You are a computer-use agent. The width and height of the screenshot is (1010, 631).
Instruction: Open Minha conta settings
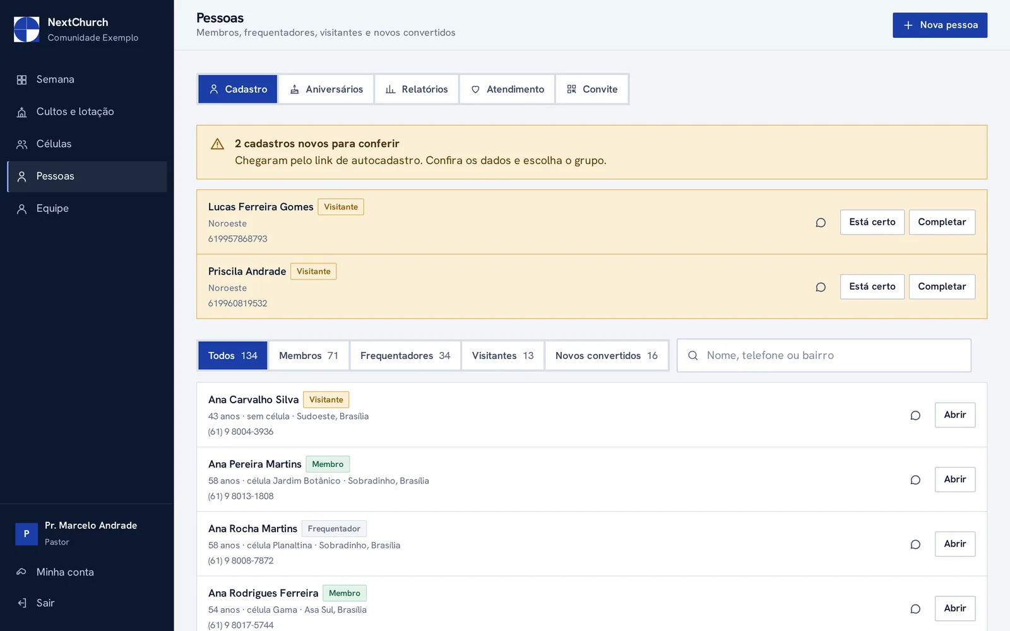pyautogui.click(x=87, y=572)
